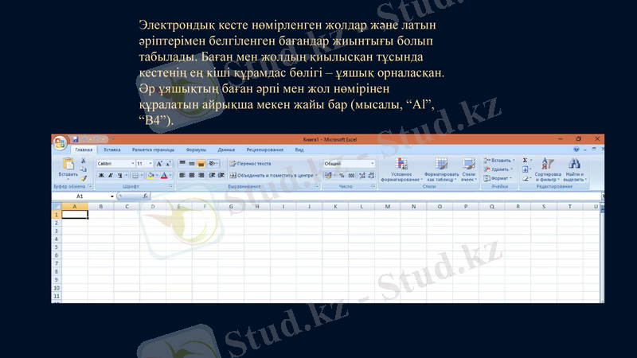
Task: Open the round Office button menu
Action: tap(60, 142)
